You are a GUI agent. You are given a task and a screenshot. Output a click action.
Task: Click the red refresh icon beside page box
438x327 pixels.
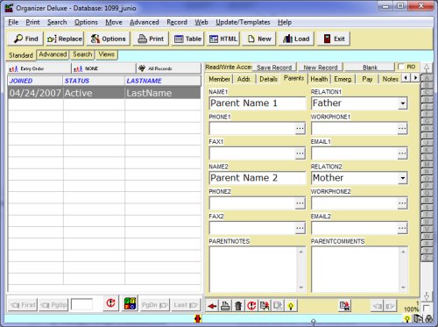click(110, 303)
